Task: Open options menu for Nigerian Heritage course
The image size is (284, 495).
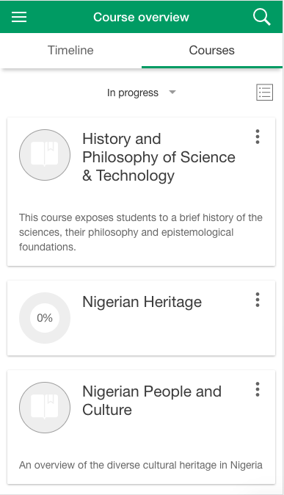Action: 258,300
